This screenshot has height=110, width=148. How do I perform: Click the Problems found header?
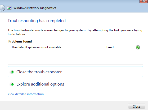20,41
